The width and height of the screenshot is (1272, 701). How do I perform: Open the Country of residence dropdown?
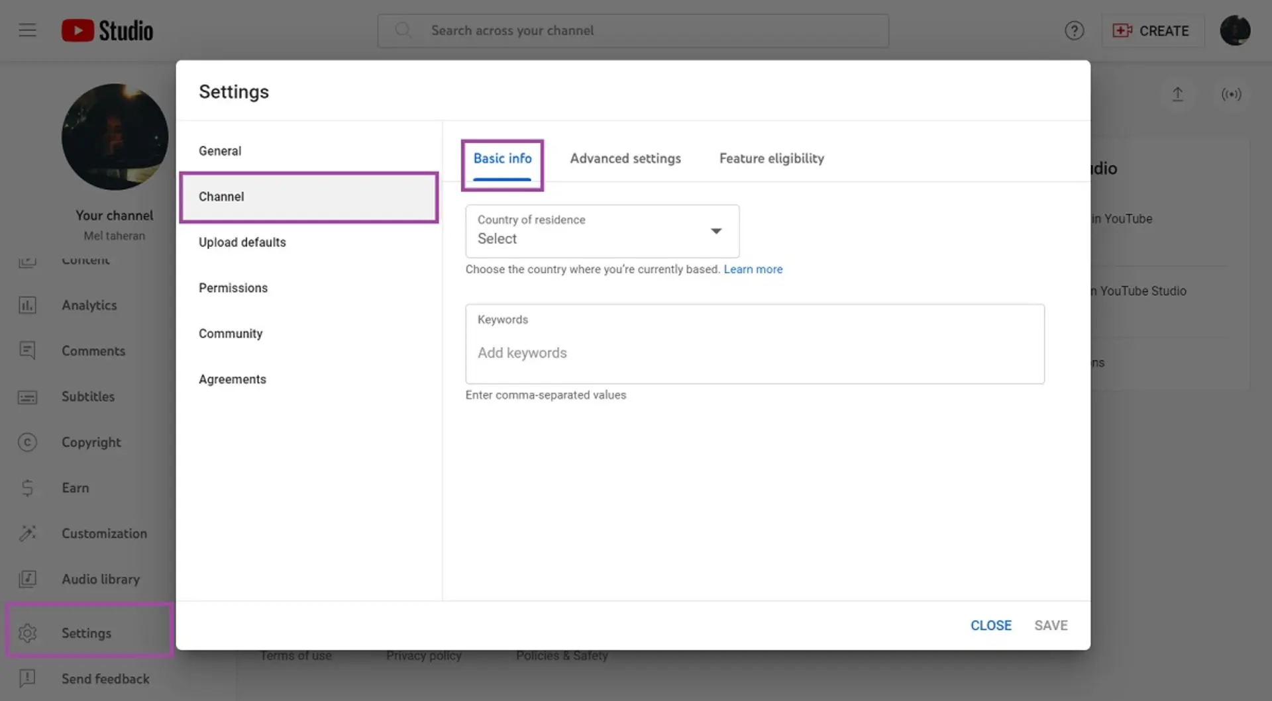pyautogui.click(x=602, y=231)
